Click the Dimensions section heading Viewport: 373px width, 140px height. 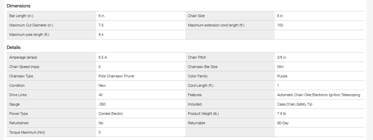pyautogui.click(x=18, y=6)
